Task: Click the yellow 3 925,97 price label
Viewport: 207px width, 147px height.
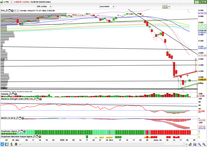Action: point(202,80)
